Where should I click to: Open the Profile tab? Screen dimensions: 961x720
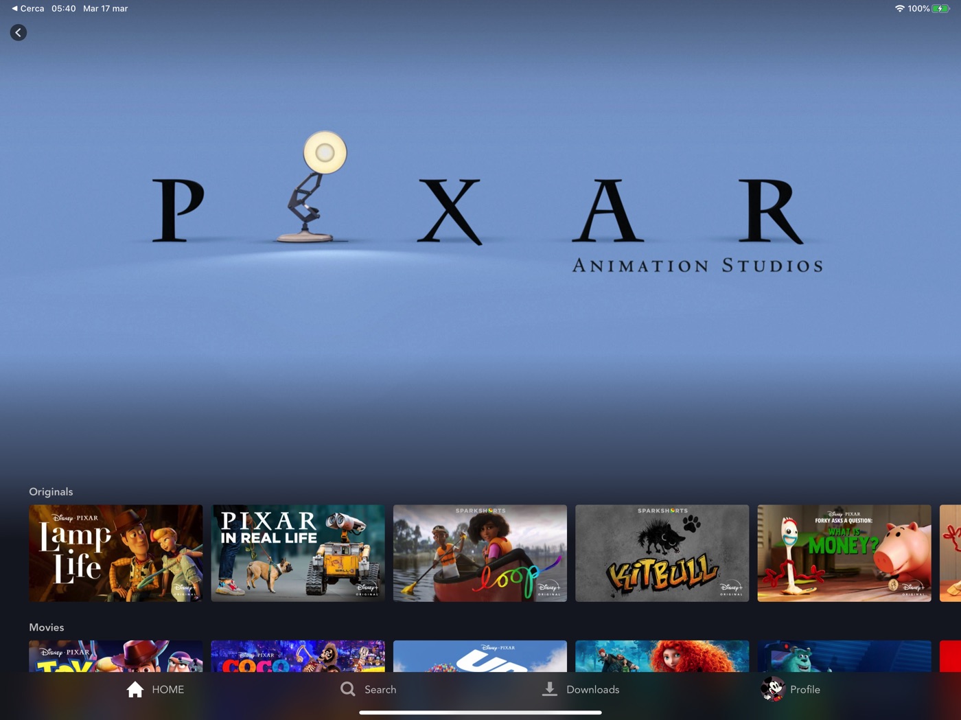coord(791,689)
